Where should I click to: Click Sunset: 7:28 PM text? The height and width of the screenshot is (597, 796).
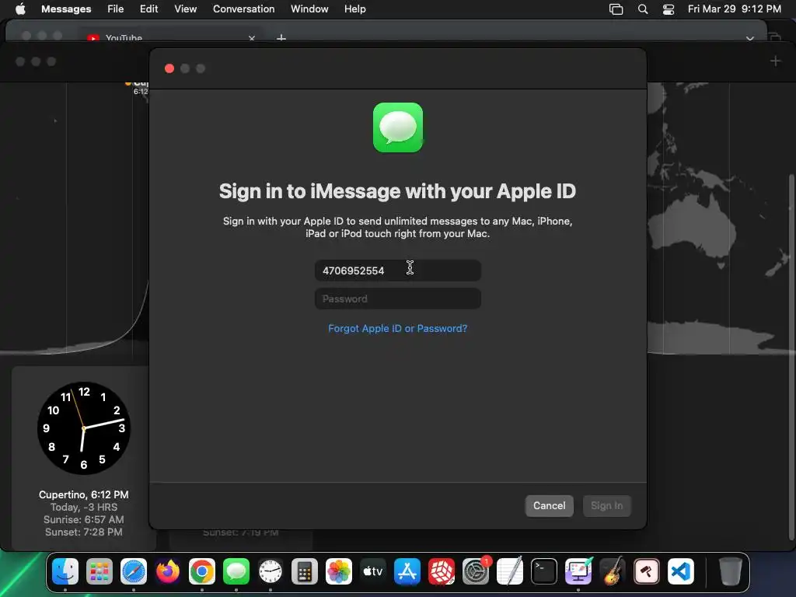84,532
